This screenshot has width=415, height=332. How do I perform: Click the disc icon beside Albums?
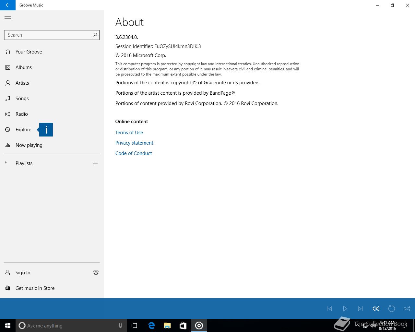tap(8, 67)
